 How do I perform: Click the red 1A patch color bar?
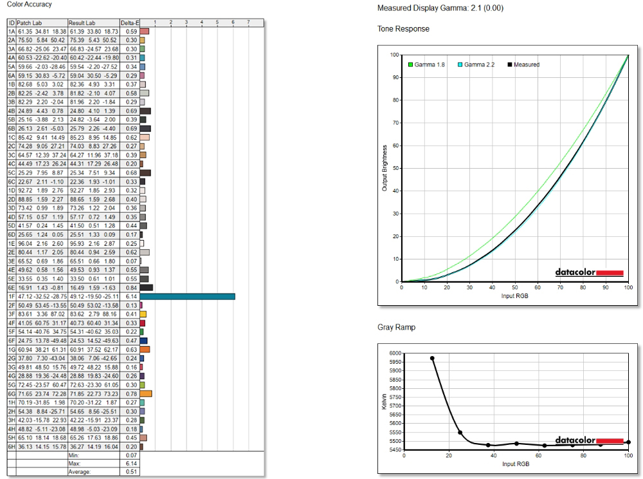pyautogui.click(x=144, y=31)
